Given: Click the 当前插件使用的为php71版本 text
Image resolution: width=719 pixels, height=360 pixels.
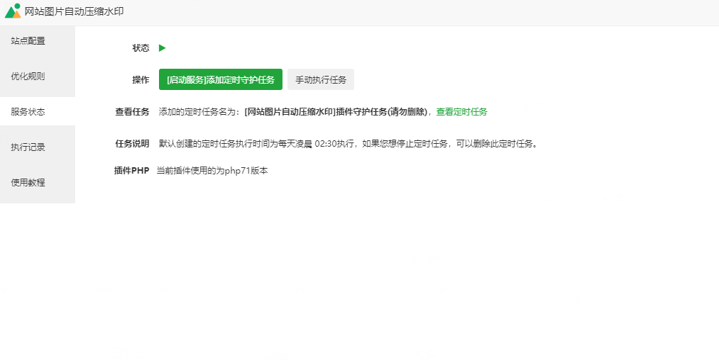Looking at the screenshot, I should tap(212, 171).
